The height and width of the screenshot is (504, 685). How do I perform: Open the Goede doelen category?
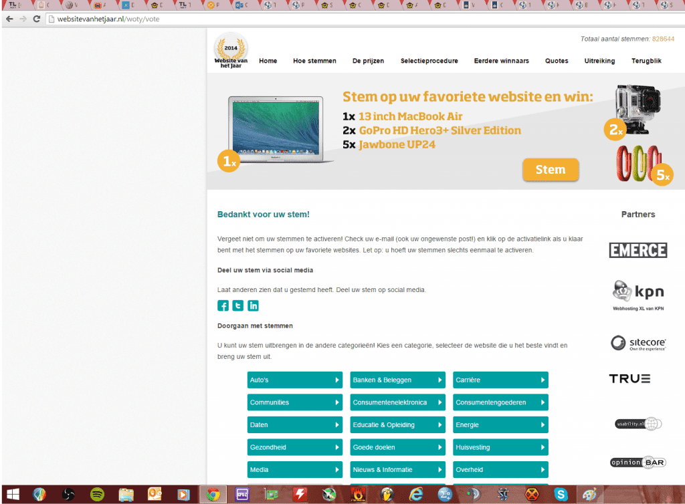[x=397, y=447]
